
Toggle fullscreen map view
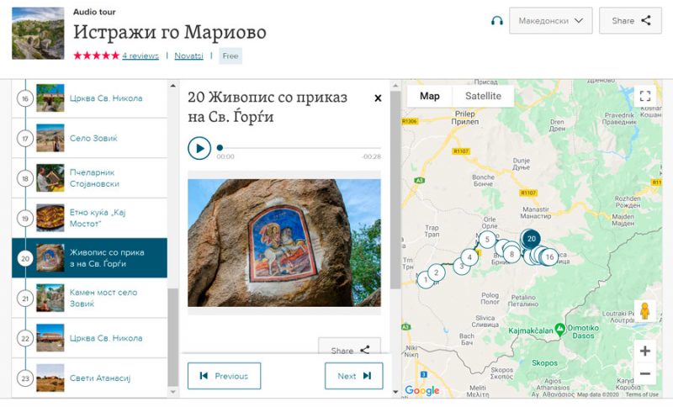(x=644, y=96)
